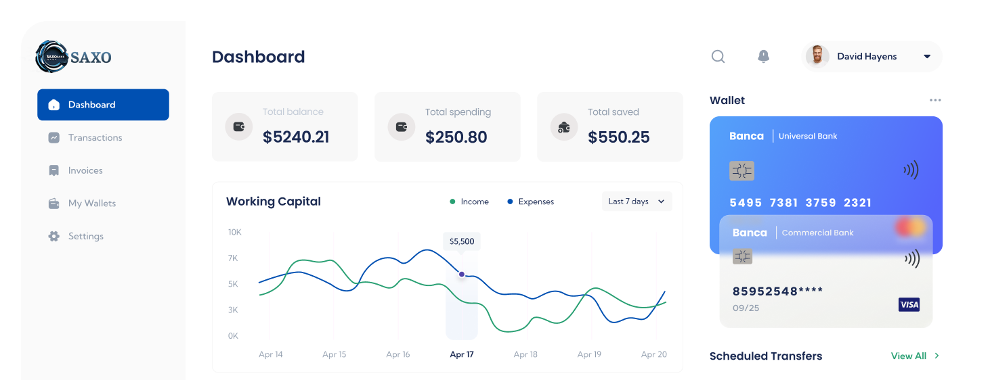Viewport: 990px width, 380px height.
Task: Toggle the Income series legend
Action: [469, 201]
